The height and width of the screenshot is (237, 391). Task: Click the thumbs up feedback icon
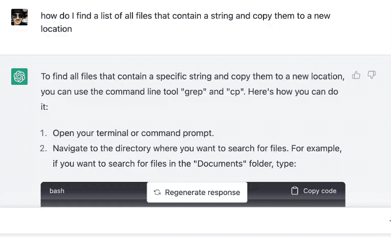356,75
